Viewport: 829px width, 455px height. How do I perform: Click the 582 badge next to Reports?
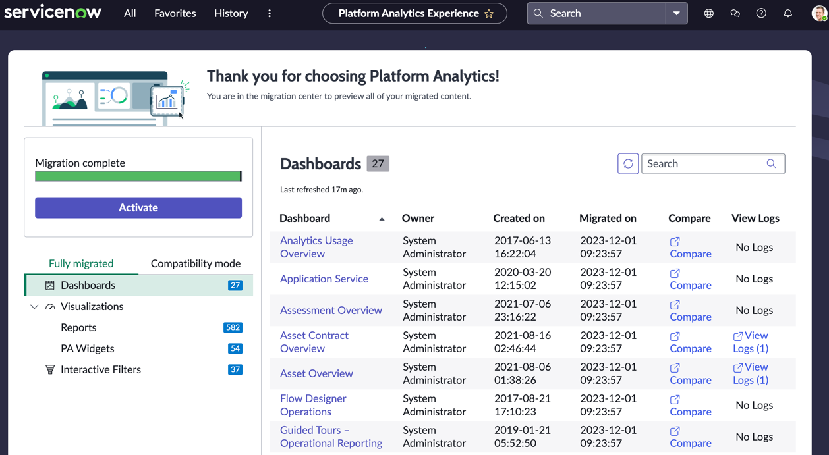point(233,327)
